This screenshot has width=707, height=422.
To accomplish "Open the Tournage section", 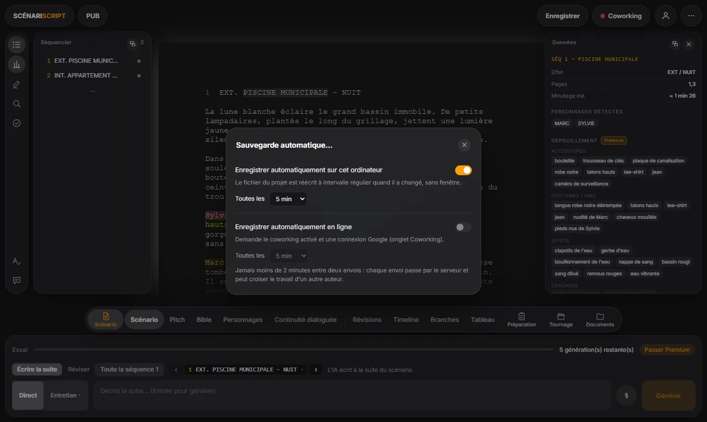I will click(561, 319).
